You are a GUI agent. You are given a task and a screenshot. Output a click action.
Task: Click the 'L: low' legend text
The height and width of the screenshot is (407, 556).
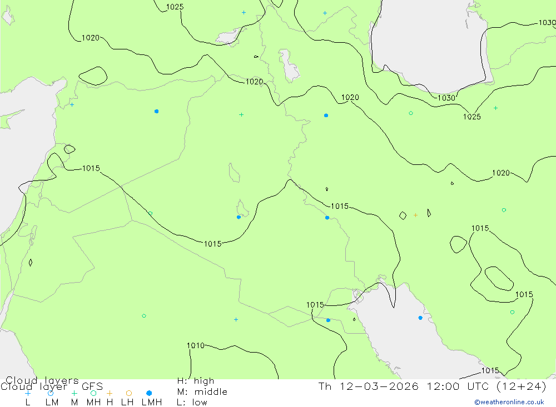192,403
